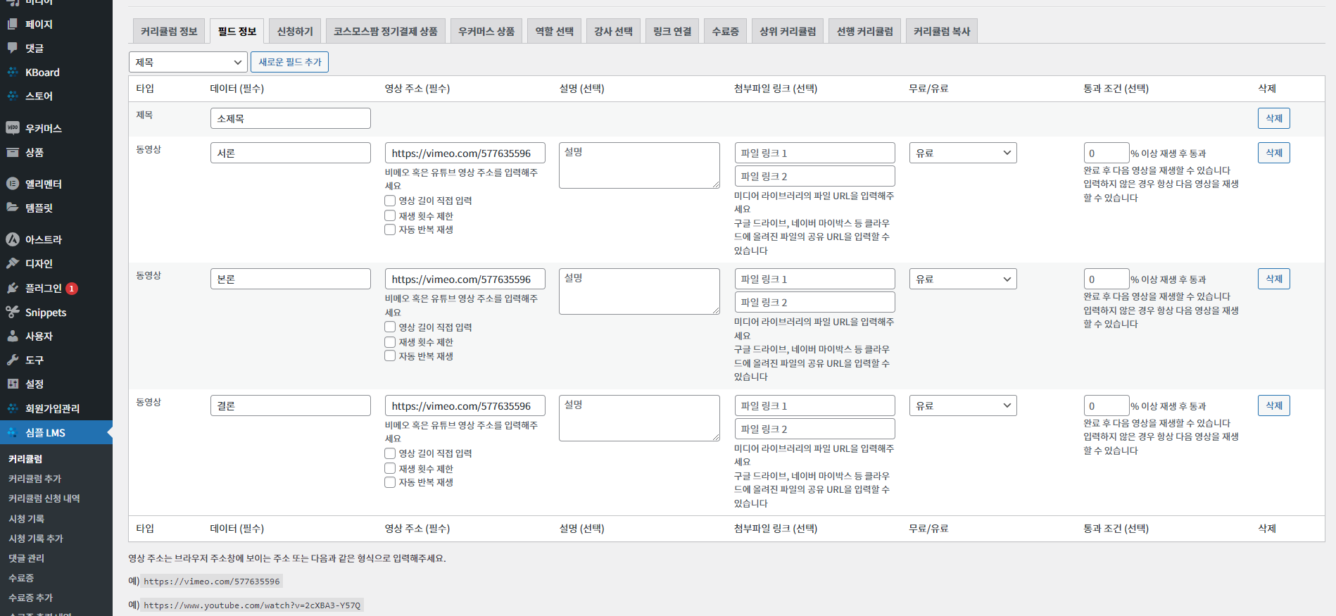
Task: Open 유료 dropdown in 결론 row
Action: tap(963, 406)
